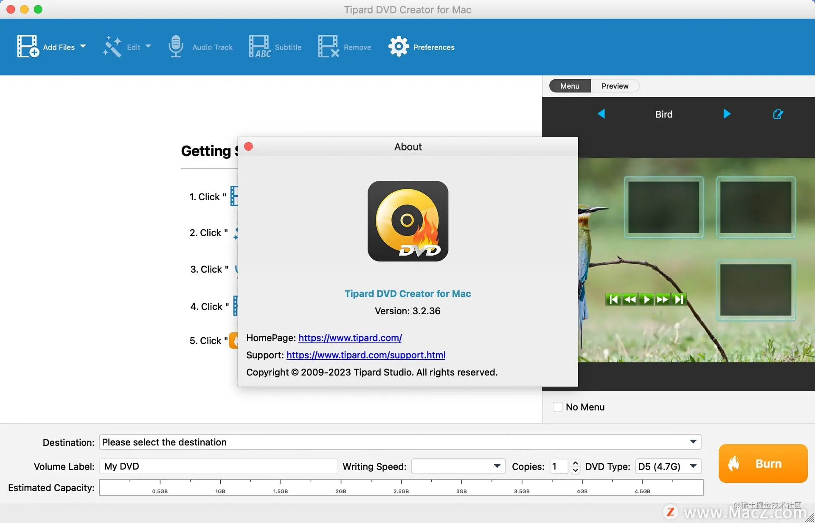815x523 pixels.
Task: Open the Tipard homepage link
Action: click(x=350, y=338)
